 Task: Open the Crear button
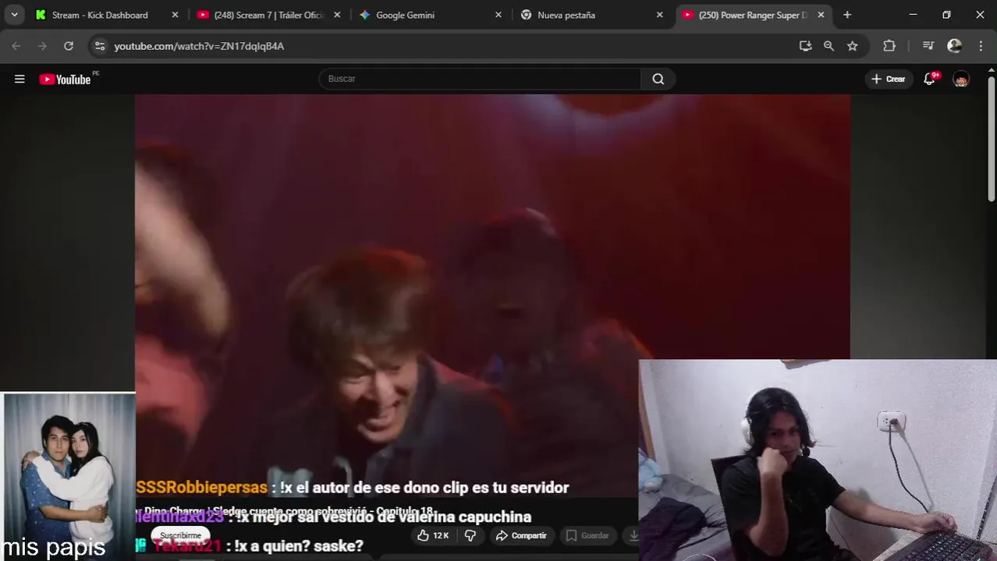[889, 79]
